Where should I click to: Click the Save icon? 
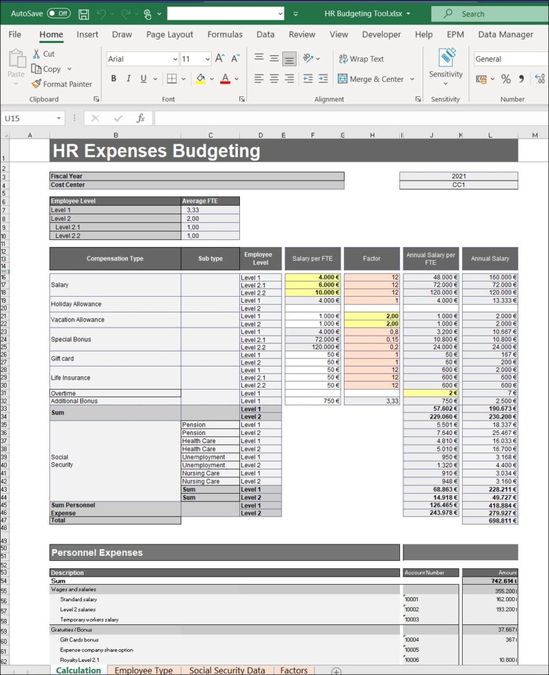coord(84,13)
